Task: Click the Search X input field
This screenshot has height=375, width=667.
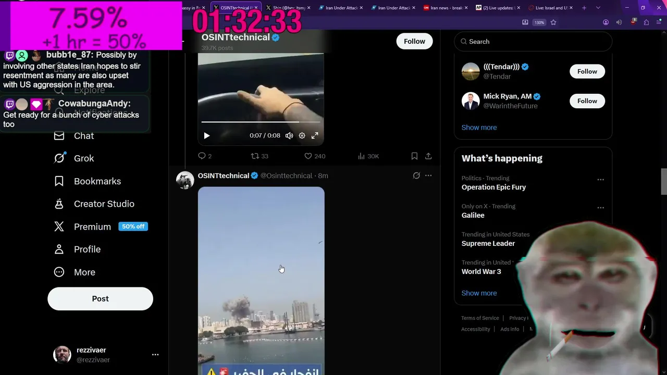Action: 533,42
